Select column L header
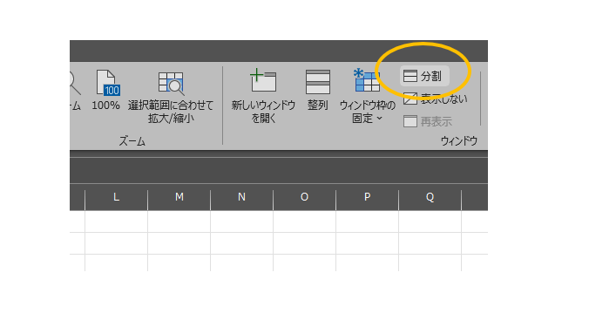The image size is (589, 327). [x=117, y=197]
